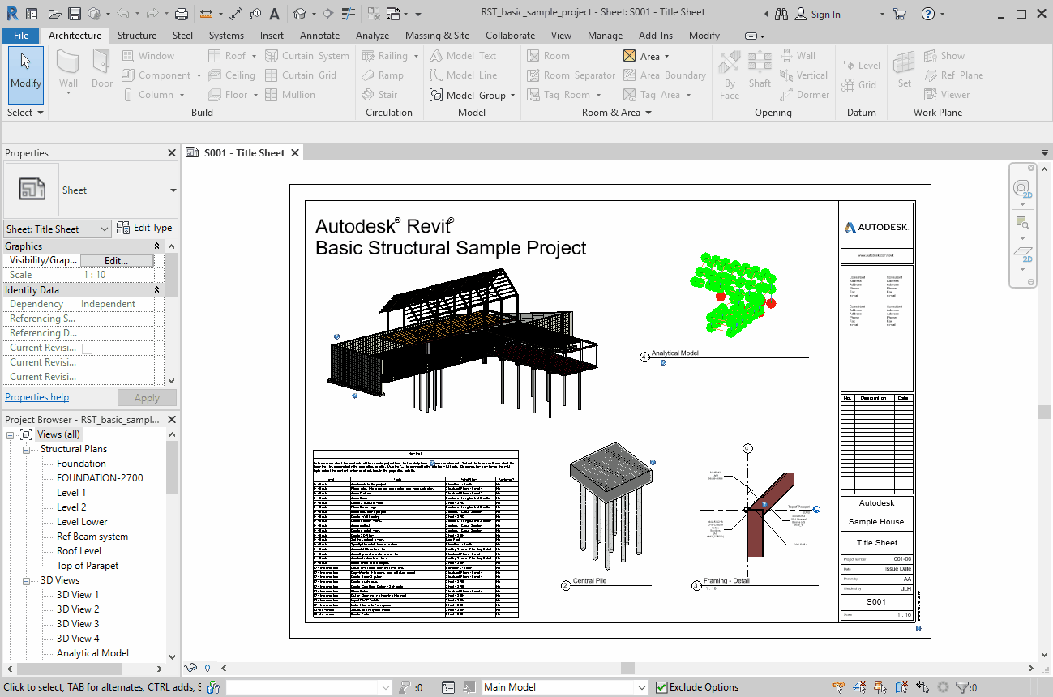Click the Ref Plane tool
The image size is (1053, 697).
(953, 75)
